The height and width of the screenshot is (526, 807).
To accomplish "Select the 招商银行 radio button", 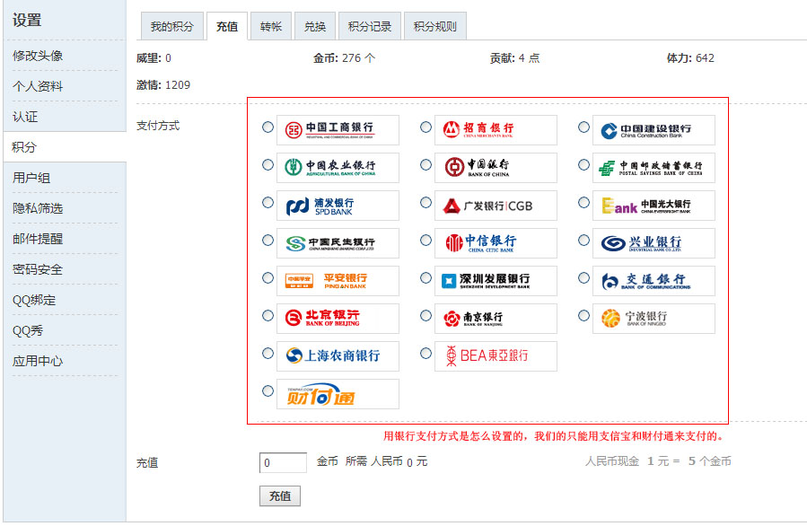I will pyautogui.click(x=425, y=127).
